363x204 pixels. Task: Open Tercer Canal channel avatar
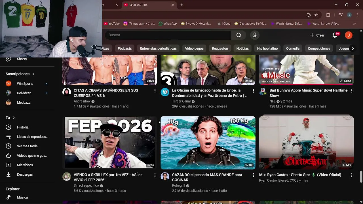(x=165, y=92)
